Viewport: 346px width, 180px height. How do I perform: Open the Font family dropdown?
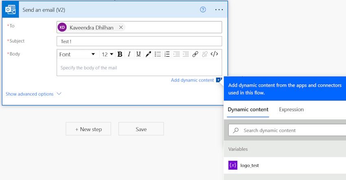click(x=77, y=54)
